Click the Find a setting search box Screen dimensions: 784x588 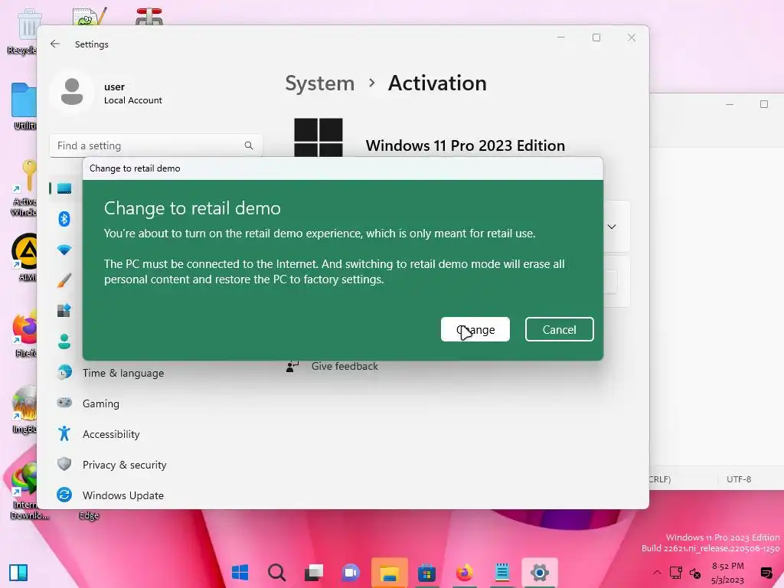[156, 145]
